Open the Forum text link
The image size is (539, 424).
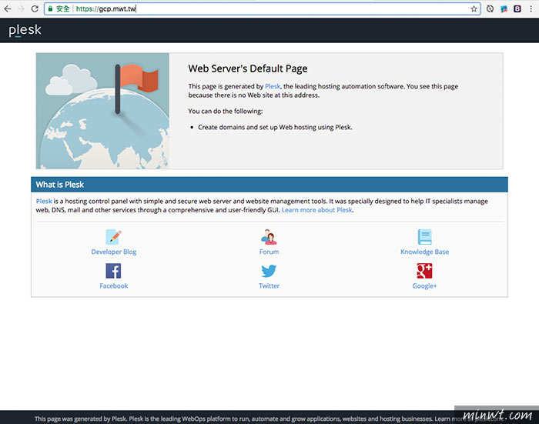pos(269,252)
